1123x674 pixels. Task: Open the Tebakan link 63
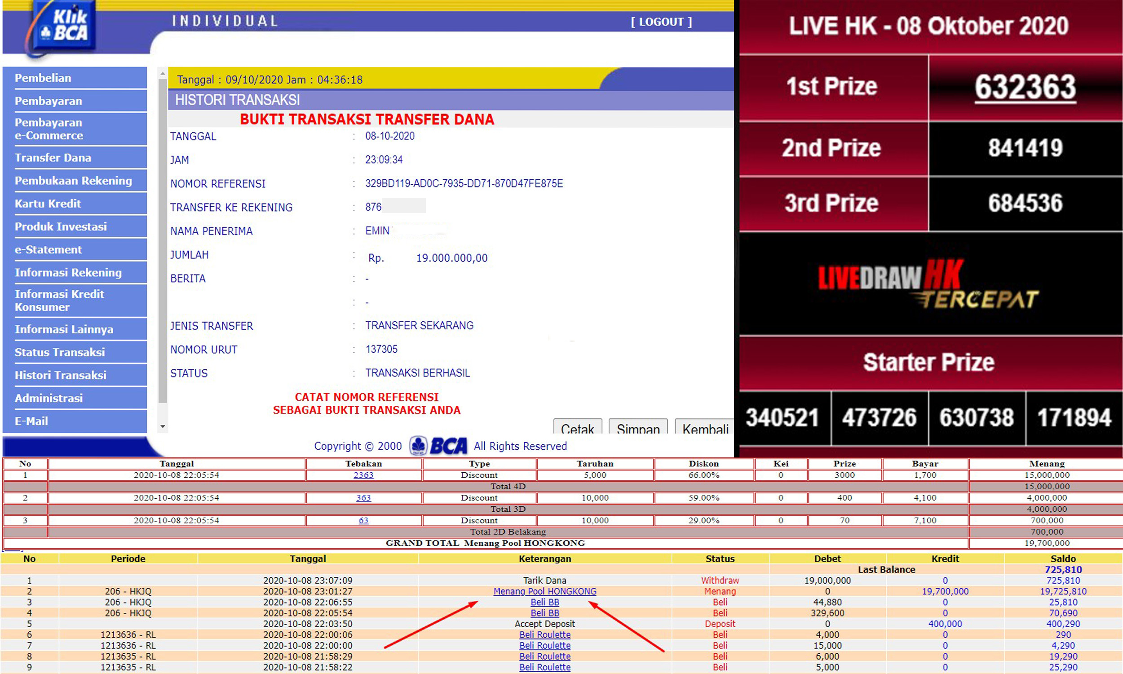coord(363,520)
